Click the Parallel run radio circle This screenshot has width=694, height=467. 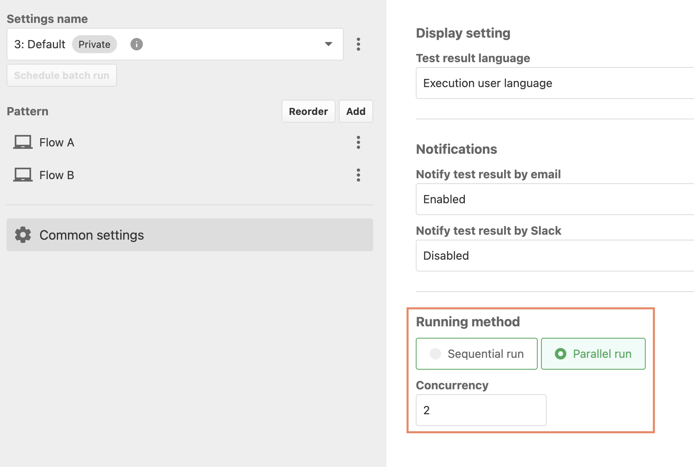click(561, 354)
